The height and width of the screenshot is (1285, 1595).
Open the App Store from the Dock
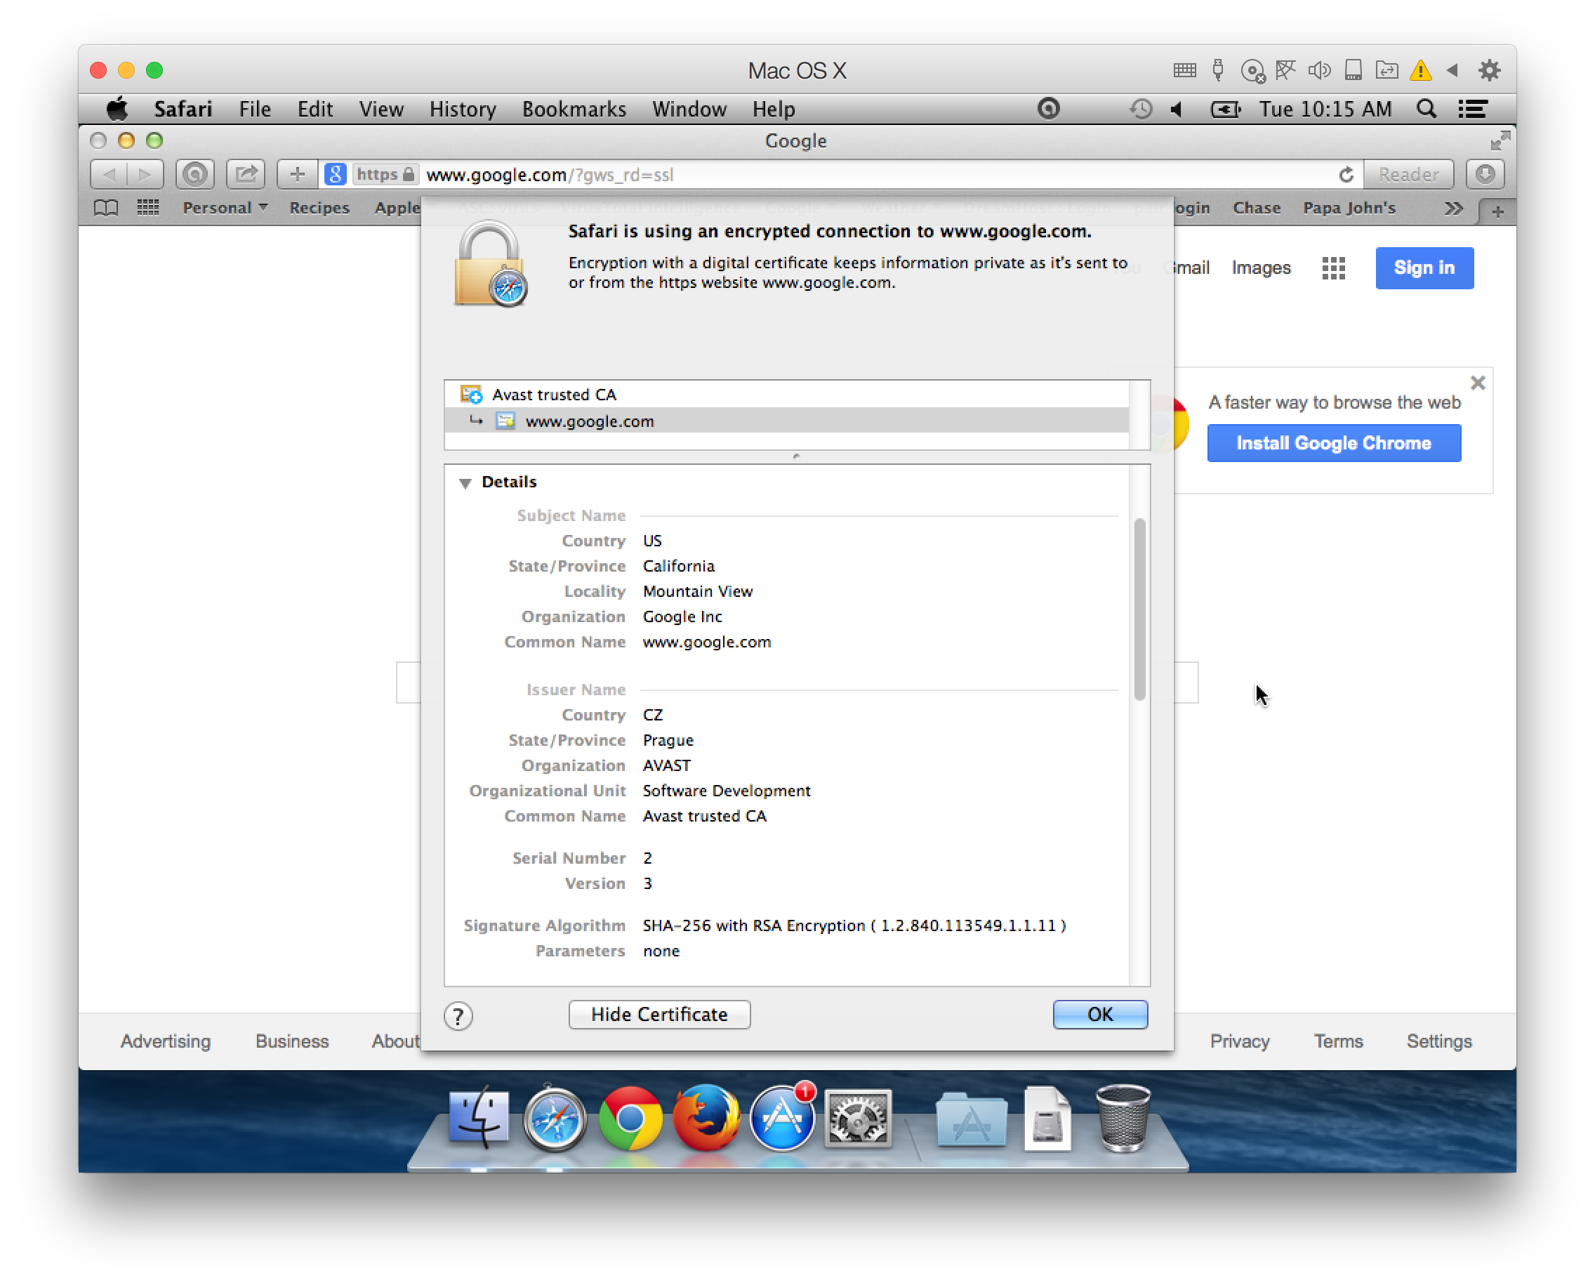pyautogui.click(x=781, y=1119)
